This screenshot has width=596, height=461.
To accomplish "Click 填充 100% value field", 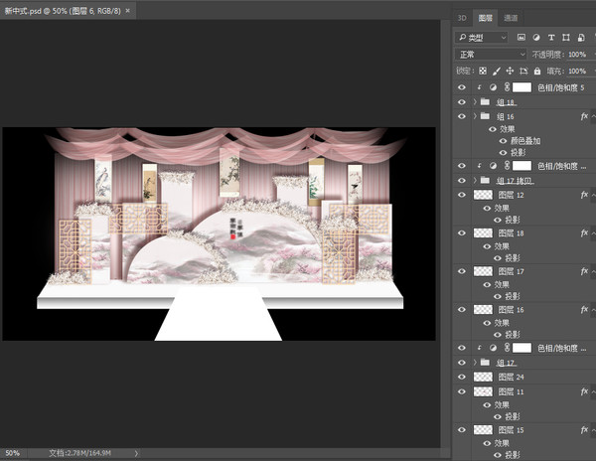I will pyautogui.click(x=578, y=72).
